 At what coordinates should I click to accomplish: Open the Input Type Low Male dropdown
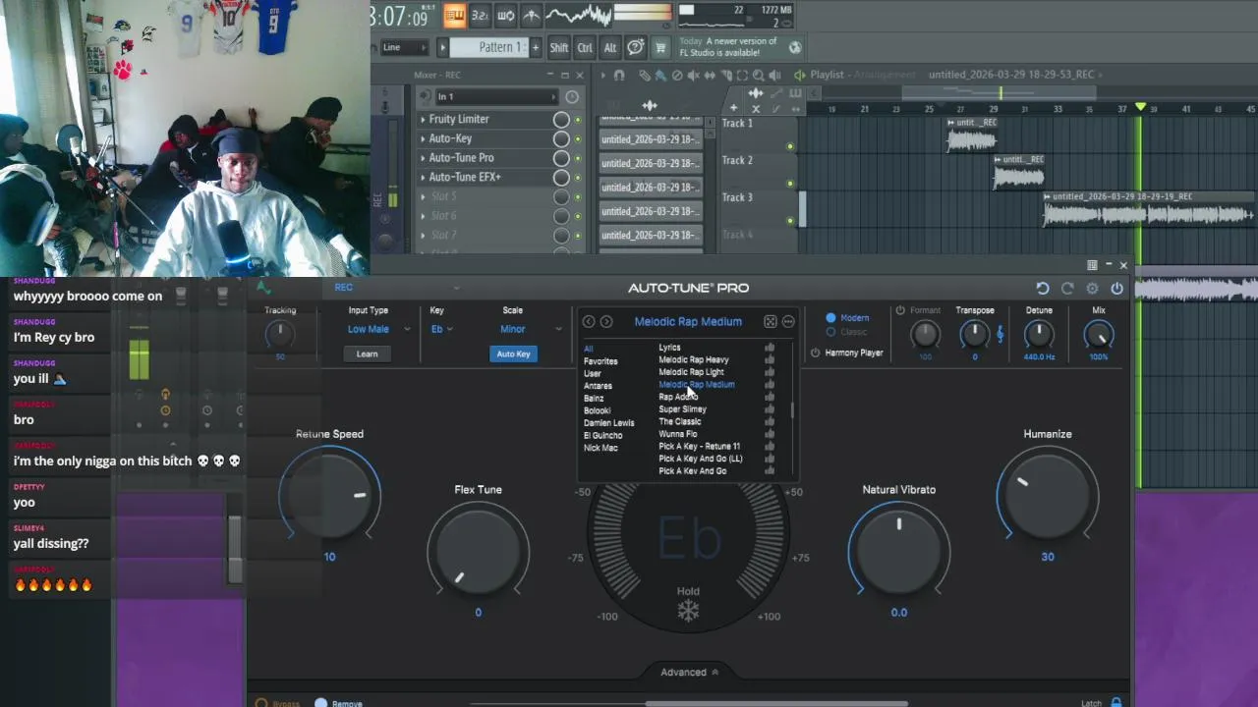click(378, 329)
